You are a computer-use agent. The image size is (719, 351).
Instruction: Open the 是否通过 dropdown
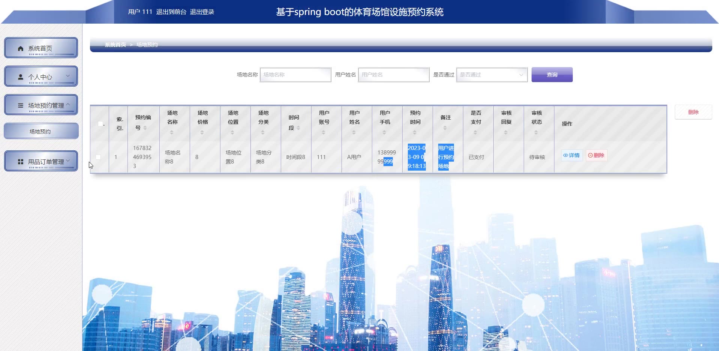(492, 75)
